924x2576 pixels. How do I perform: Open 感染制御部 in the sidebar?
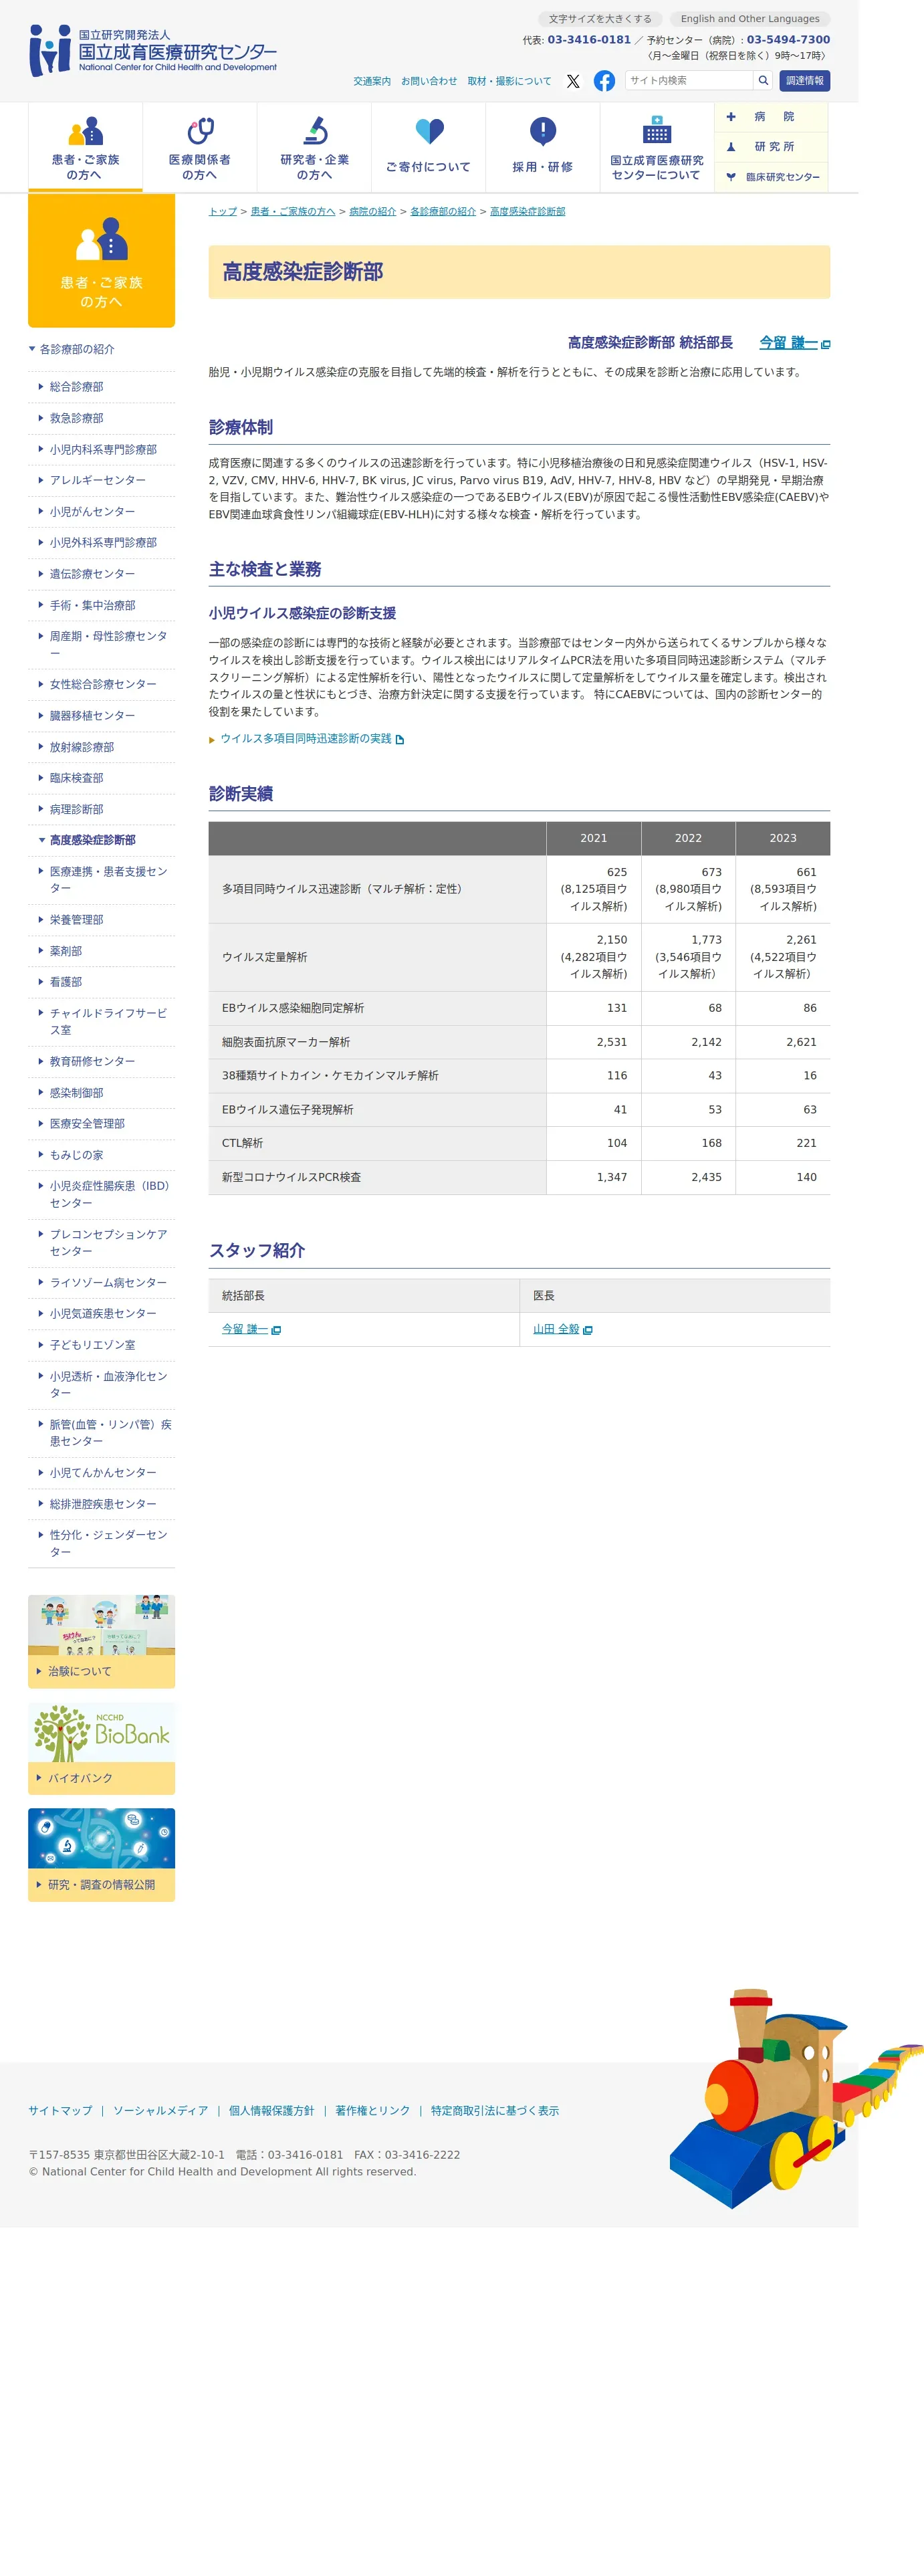point(76,1093)
